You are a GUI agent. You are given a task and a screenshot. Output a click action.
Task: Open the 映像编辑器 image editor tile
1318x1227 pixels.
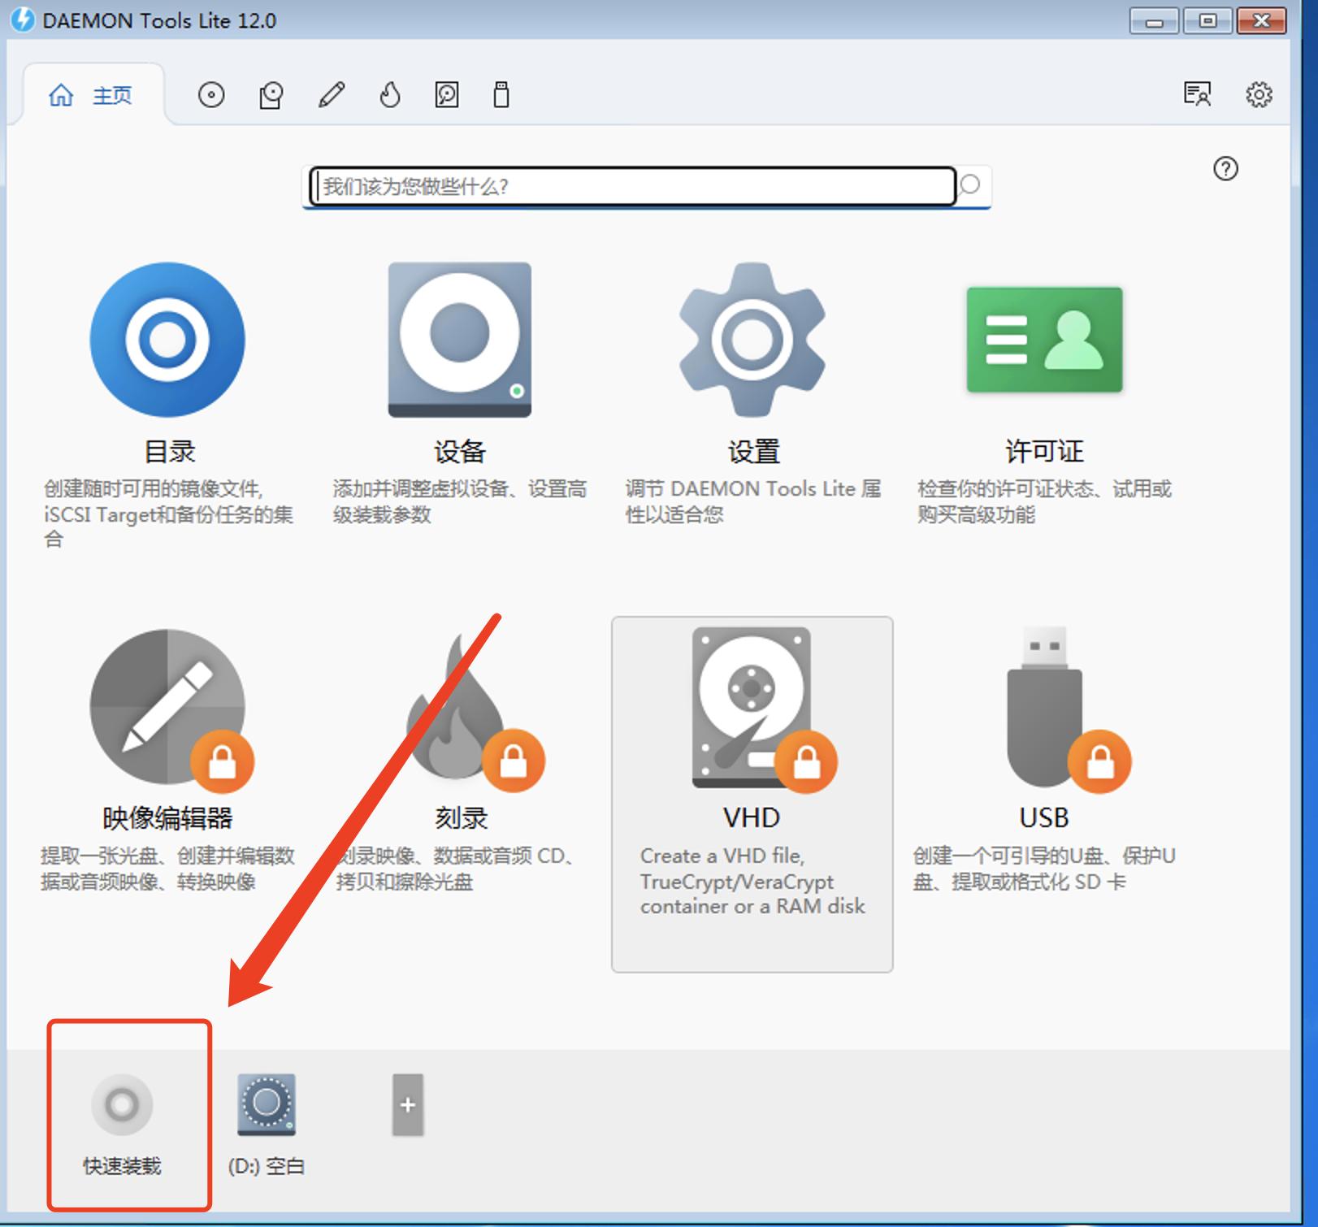pos(167,760)
